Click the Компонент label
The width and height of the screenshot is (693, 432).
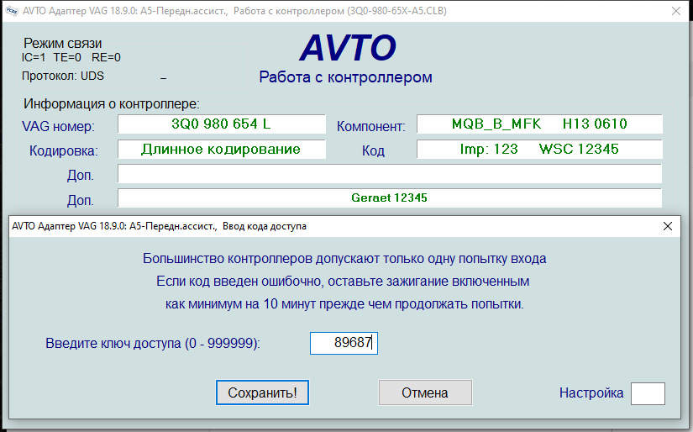coord(371,126)
